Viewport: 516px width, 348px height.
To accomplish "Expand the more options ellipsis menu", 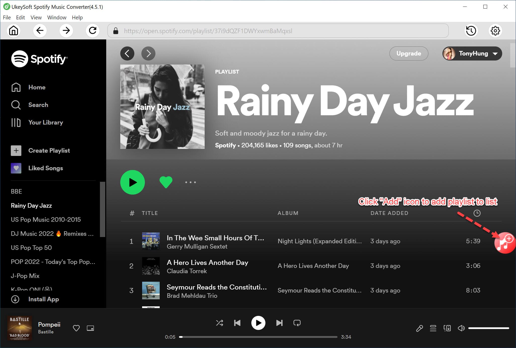I will 191,182.
